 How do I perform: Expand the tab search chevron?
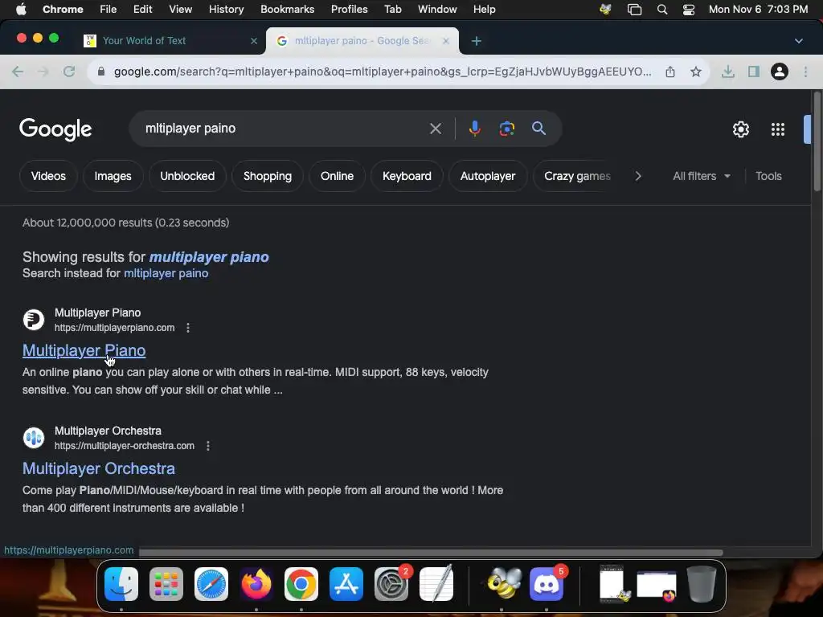(x=798, y=41)
